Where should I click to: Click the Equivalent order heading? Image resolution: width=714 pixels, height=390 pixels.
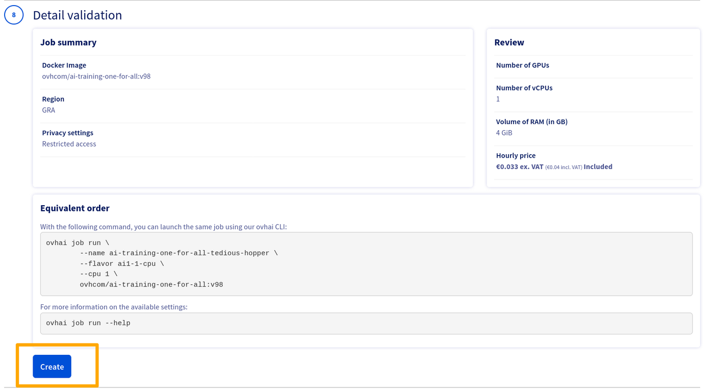point(75,208)
